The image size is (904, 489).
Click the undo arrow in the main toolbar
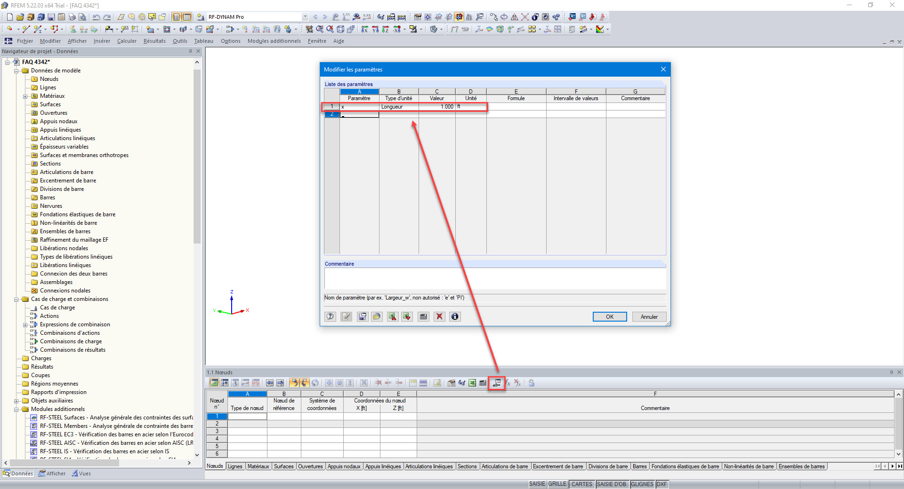click(x=96, y=17)
